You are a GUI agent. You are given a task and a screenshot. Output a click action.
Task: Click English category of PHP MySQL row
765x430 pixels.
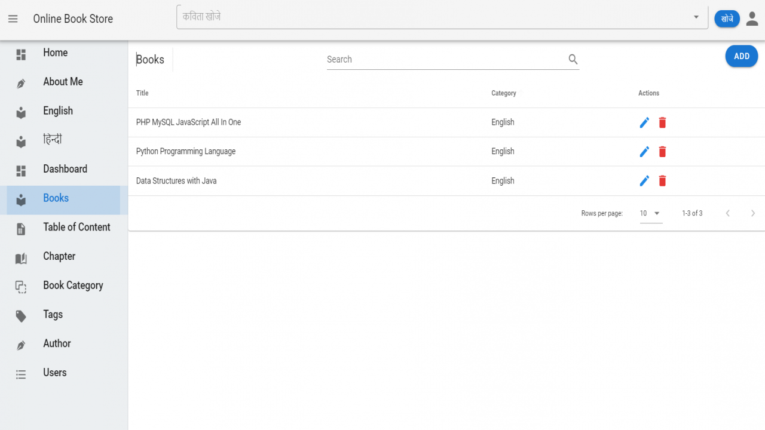[x=503, y=122]
